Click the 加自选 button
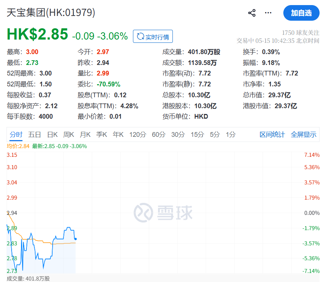 click(x=301, y=13)
